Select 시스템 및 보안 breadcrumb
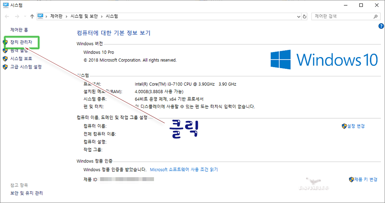 (84, 16)
